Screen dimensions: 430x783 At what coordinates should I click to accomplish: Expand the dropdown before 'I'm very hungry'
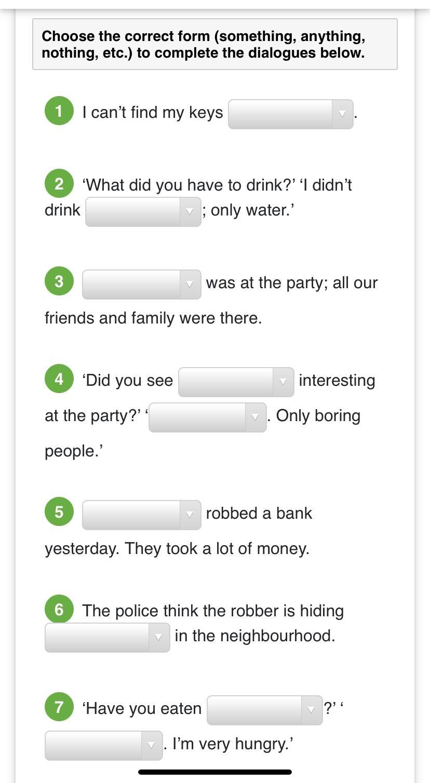pyautogui.click(x=103, y=746)
